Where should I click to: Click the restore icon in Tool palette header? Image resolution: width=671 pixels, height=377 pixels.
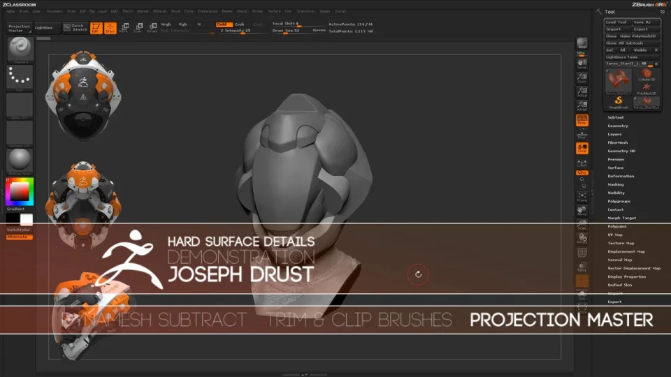pos(663,12)
